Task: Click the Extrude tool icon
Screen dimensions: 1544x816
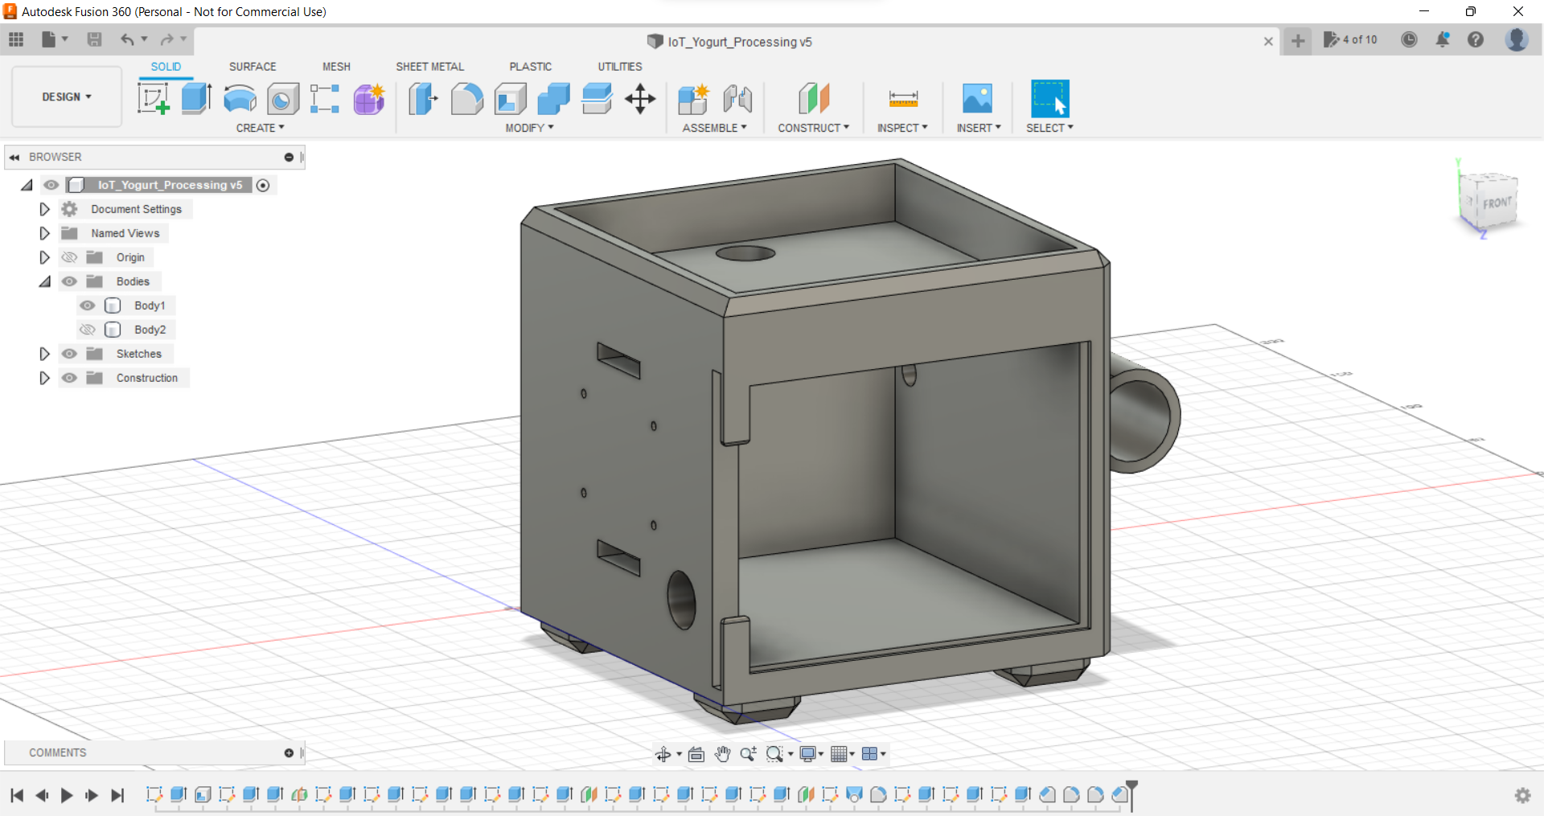Action: pos(196,99)
